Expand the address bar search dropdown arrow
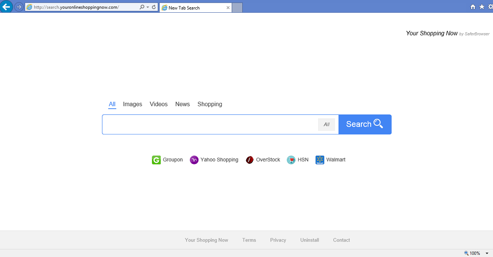The height and width of the screenshot is (257, 493). (147, 7)
